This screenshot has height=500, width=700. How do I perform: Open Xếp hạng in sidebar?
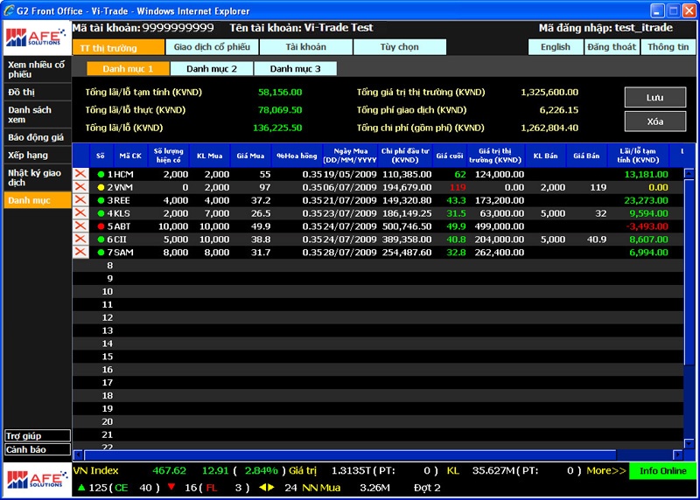38,155
